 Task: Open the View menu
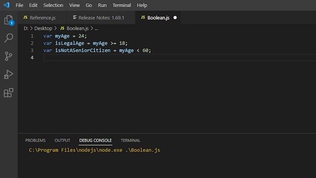tap(75, 5)
